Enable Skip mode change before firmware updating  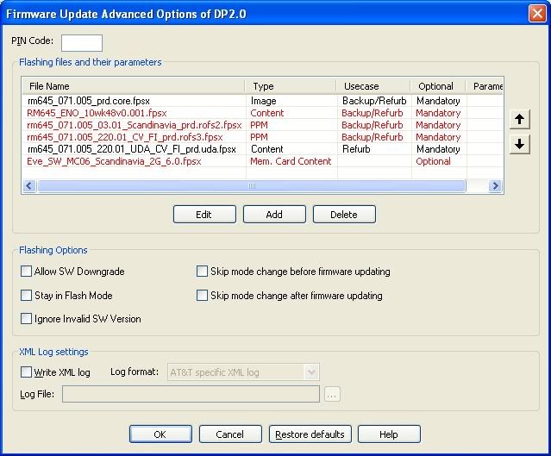pos(203,272)
